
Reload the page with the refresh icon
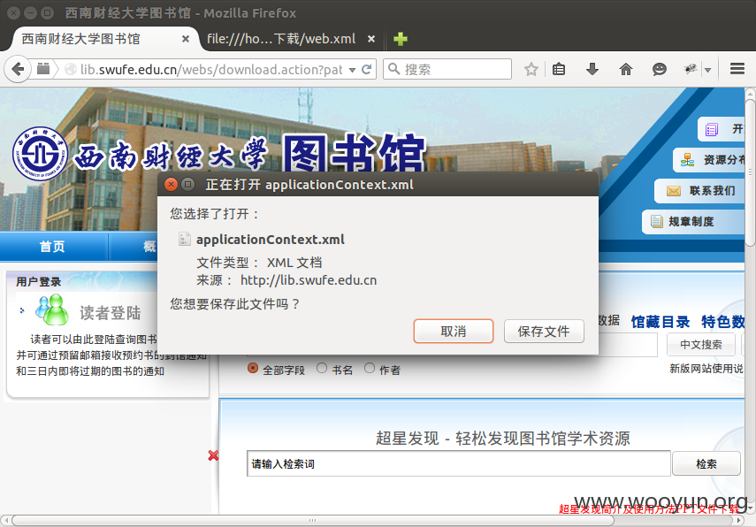[x=366, y=70]
